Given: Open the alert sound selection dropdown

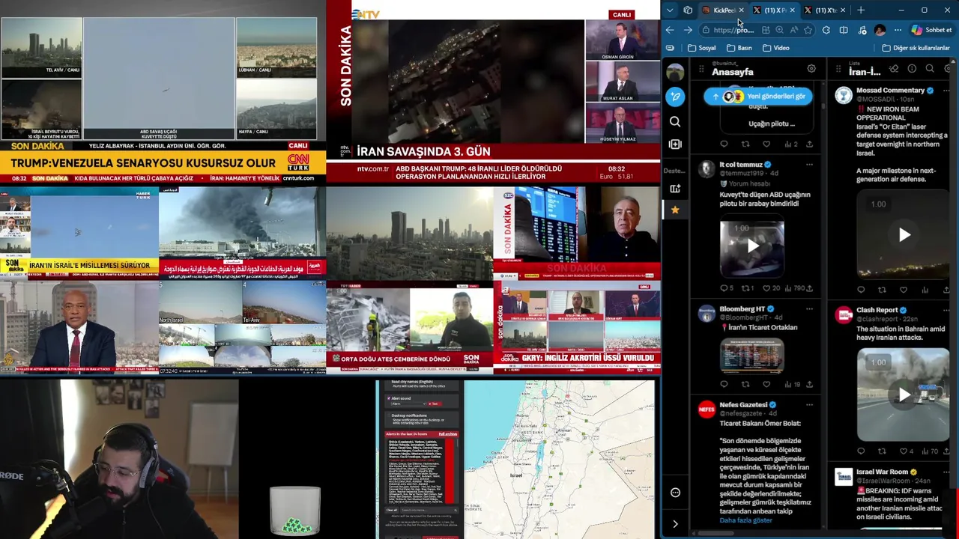Looking at the screenshot, I should pos(408,404).
